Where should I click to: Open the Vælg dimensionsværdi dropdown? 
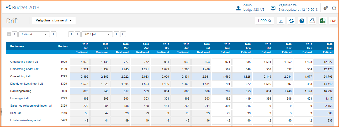tap(54, 20)
